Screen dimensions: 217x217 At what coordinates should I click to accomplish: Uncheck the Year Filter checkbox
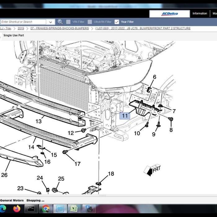(117, 22)
